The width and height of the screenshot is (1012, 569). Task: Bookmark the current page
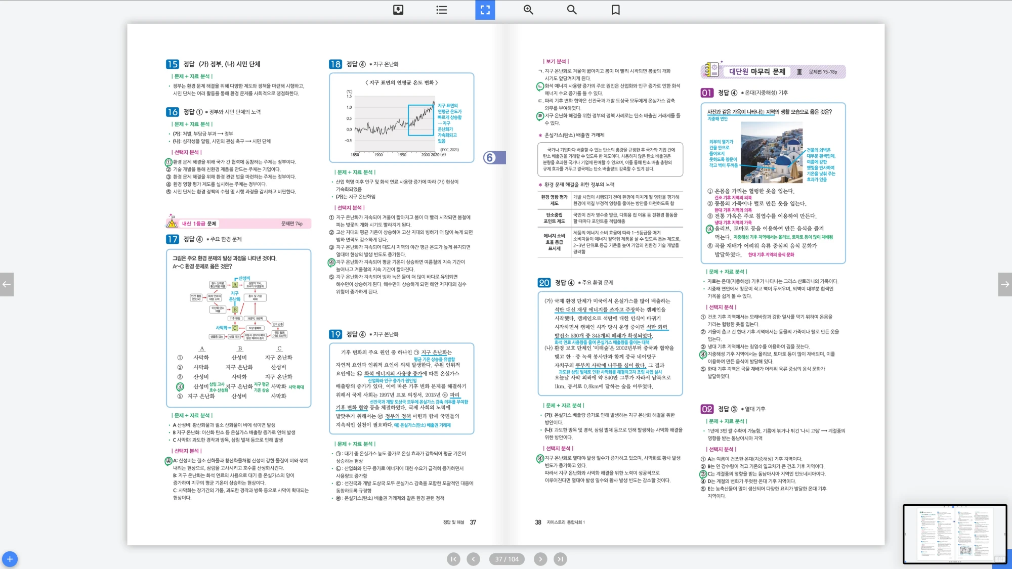click(x=615, y=10)
